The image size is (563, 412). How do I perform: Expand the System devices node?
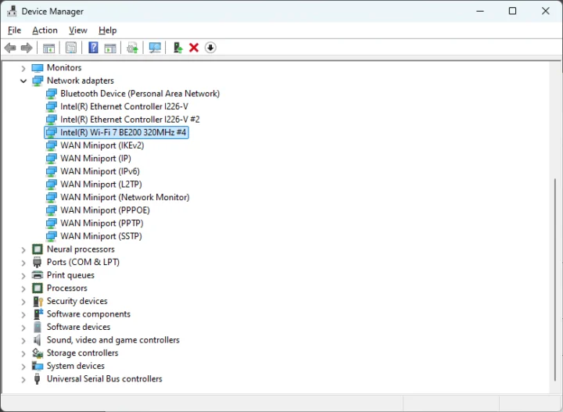point(23,367)
